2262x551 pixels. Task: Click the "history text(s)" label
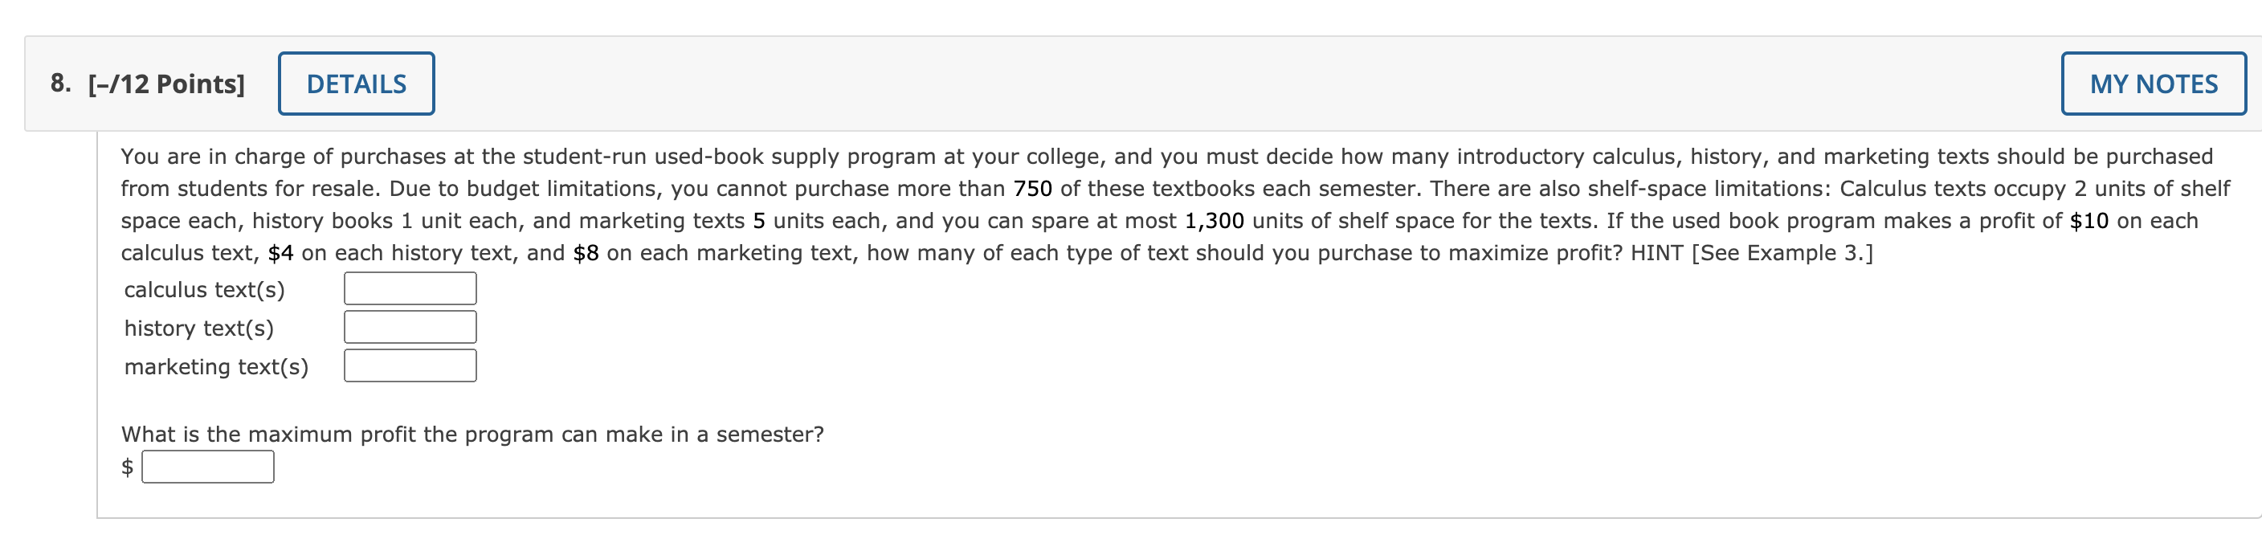point(199,329)
